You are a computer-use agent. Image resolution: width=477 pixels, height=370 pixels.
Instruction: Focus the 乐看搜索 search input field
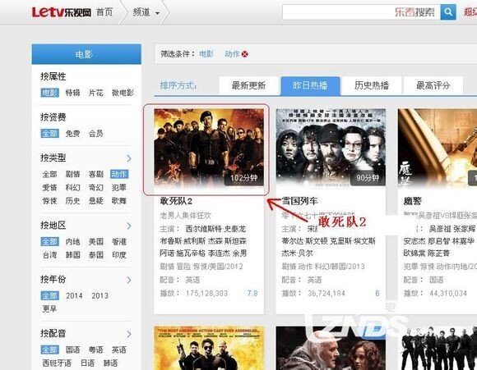coord(361,12)
